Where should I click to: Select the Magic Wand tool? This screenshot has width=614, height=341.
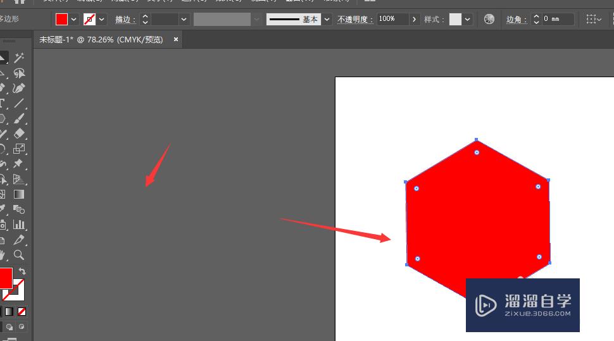coord(19,58)
